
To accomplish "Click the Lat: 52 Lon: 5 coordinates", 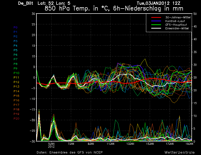I will pos(54,3).
